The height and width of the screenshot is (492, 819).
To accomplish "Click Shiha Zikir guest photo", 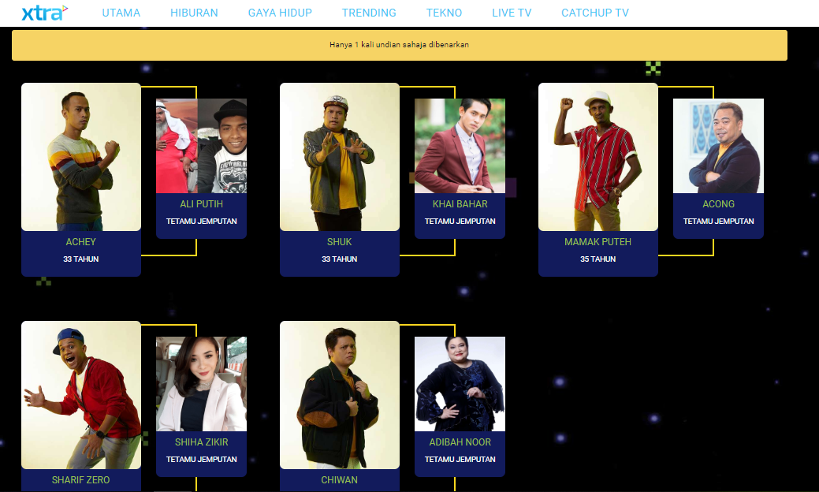I will [201, 384].
